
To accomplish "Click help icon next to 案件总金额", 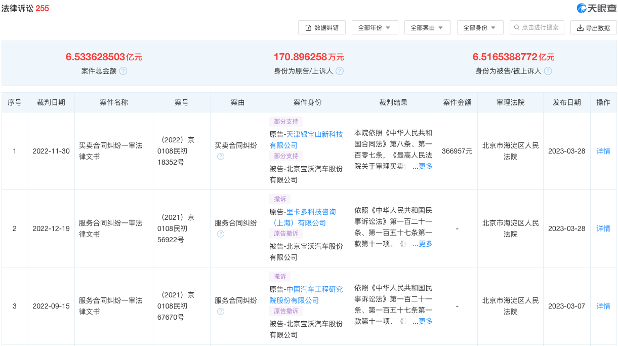I will click(123, 71).
